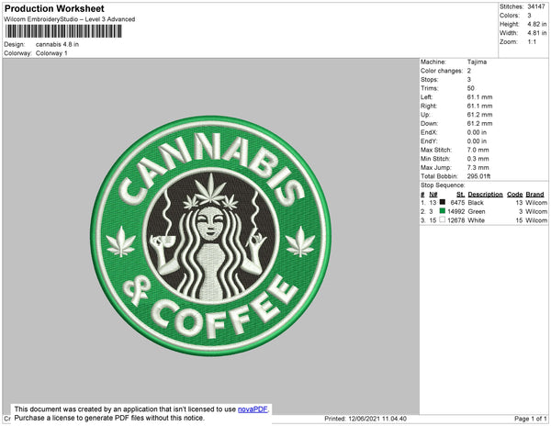Click the height value '4.82 in'
551x426 pixels.
coord(537,24)
